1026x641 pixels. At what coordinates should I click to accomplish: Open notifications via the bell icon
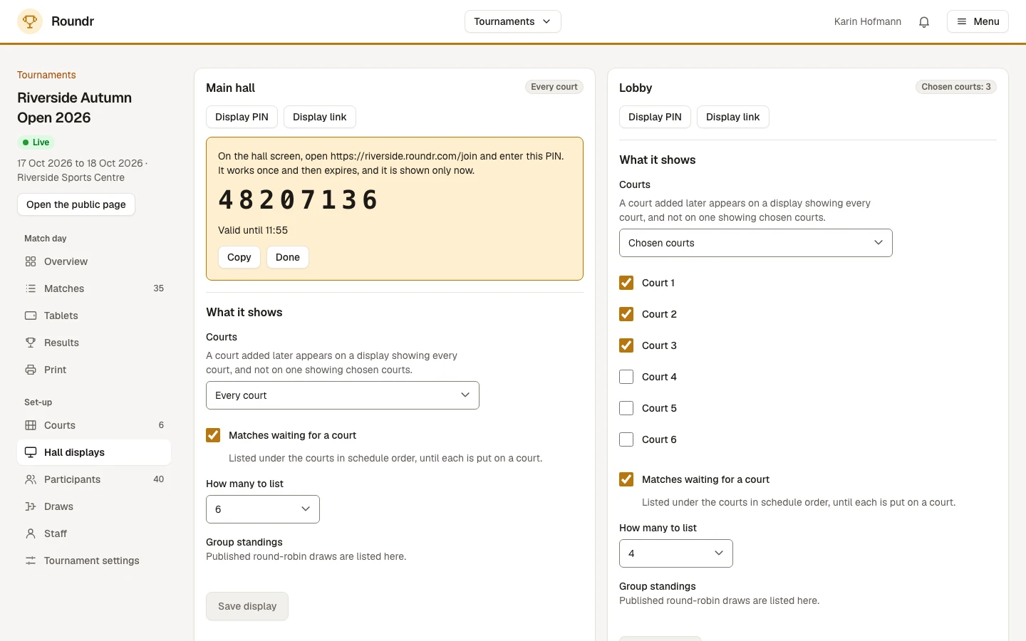(924, 21)
